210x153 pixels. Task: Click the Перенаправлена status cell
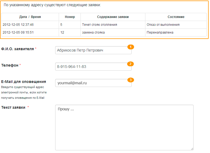point(160,32)
